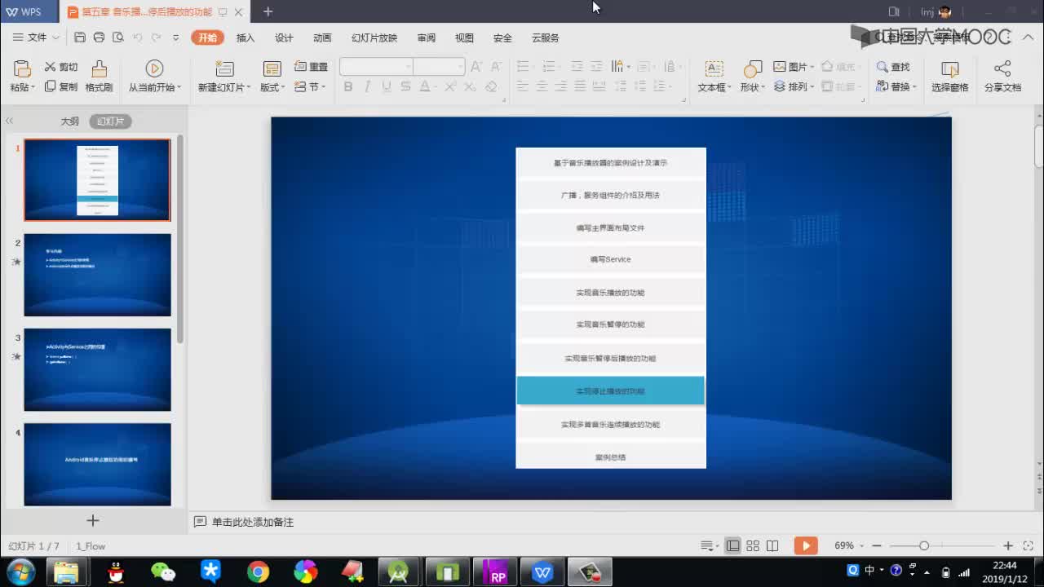The image size is (1044, 587).
Task: Toggle superscript formatting
Action: [450, 86]
